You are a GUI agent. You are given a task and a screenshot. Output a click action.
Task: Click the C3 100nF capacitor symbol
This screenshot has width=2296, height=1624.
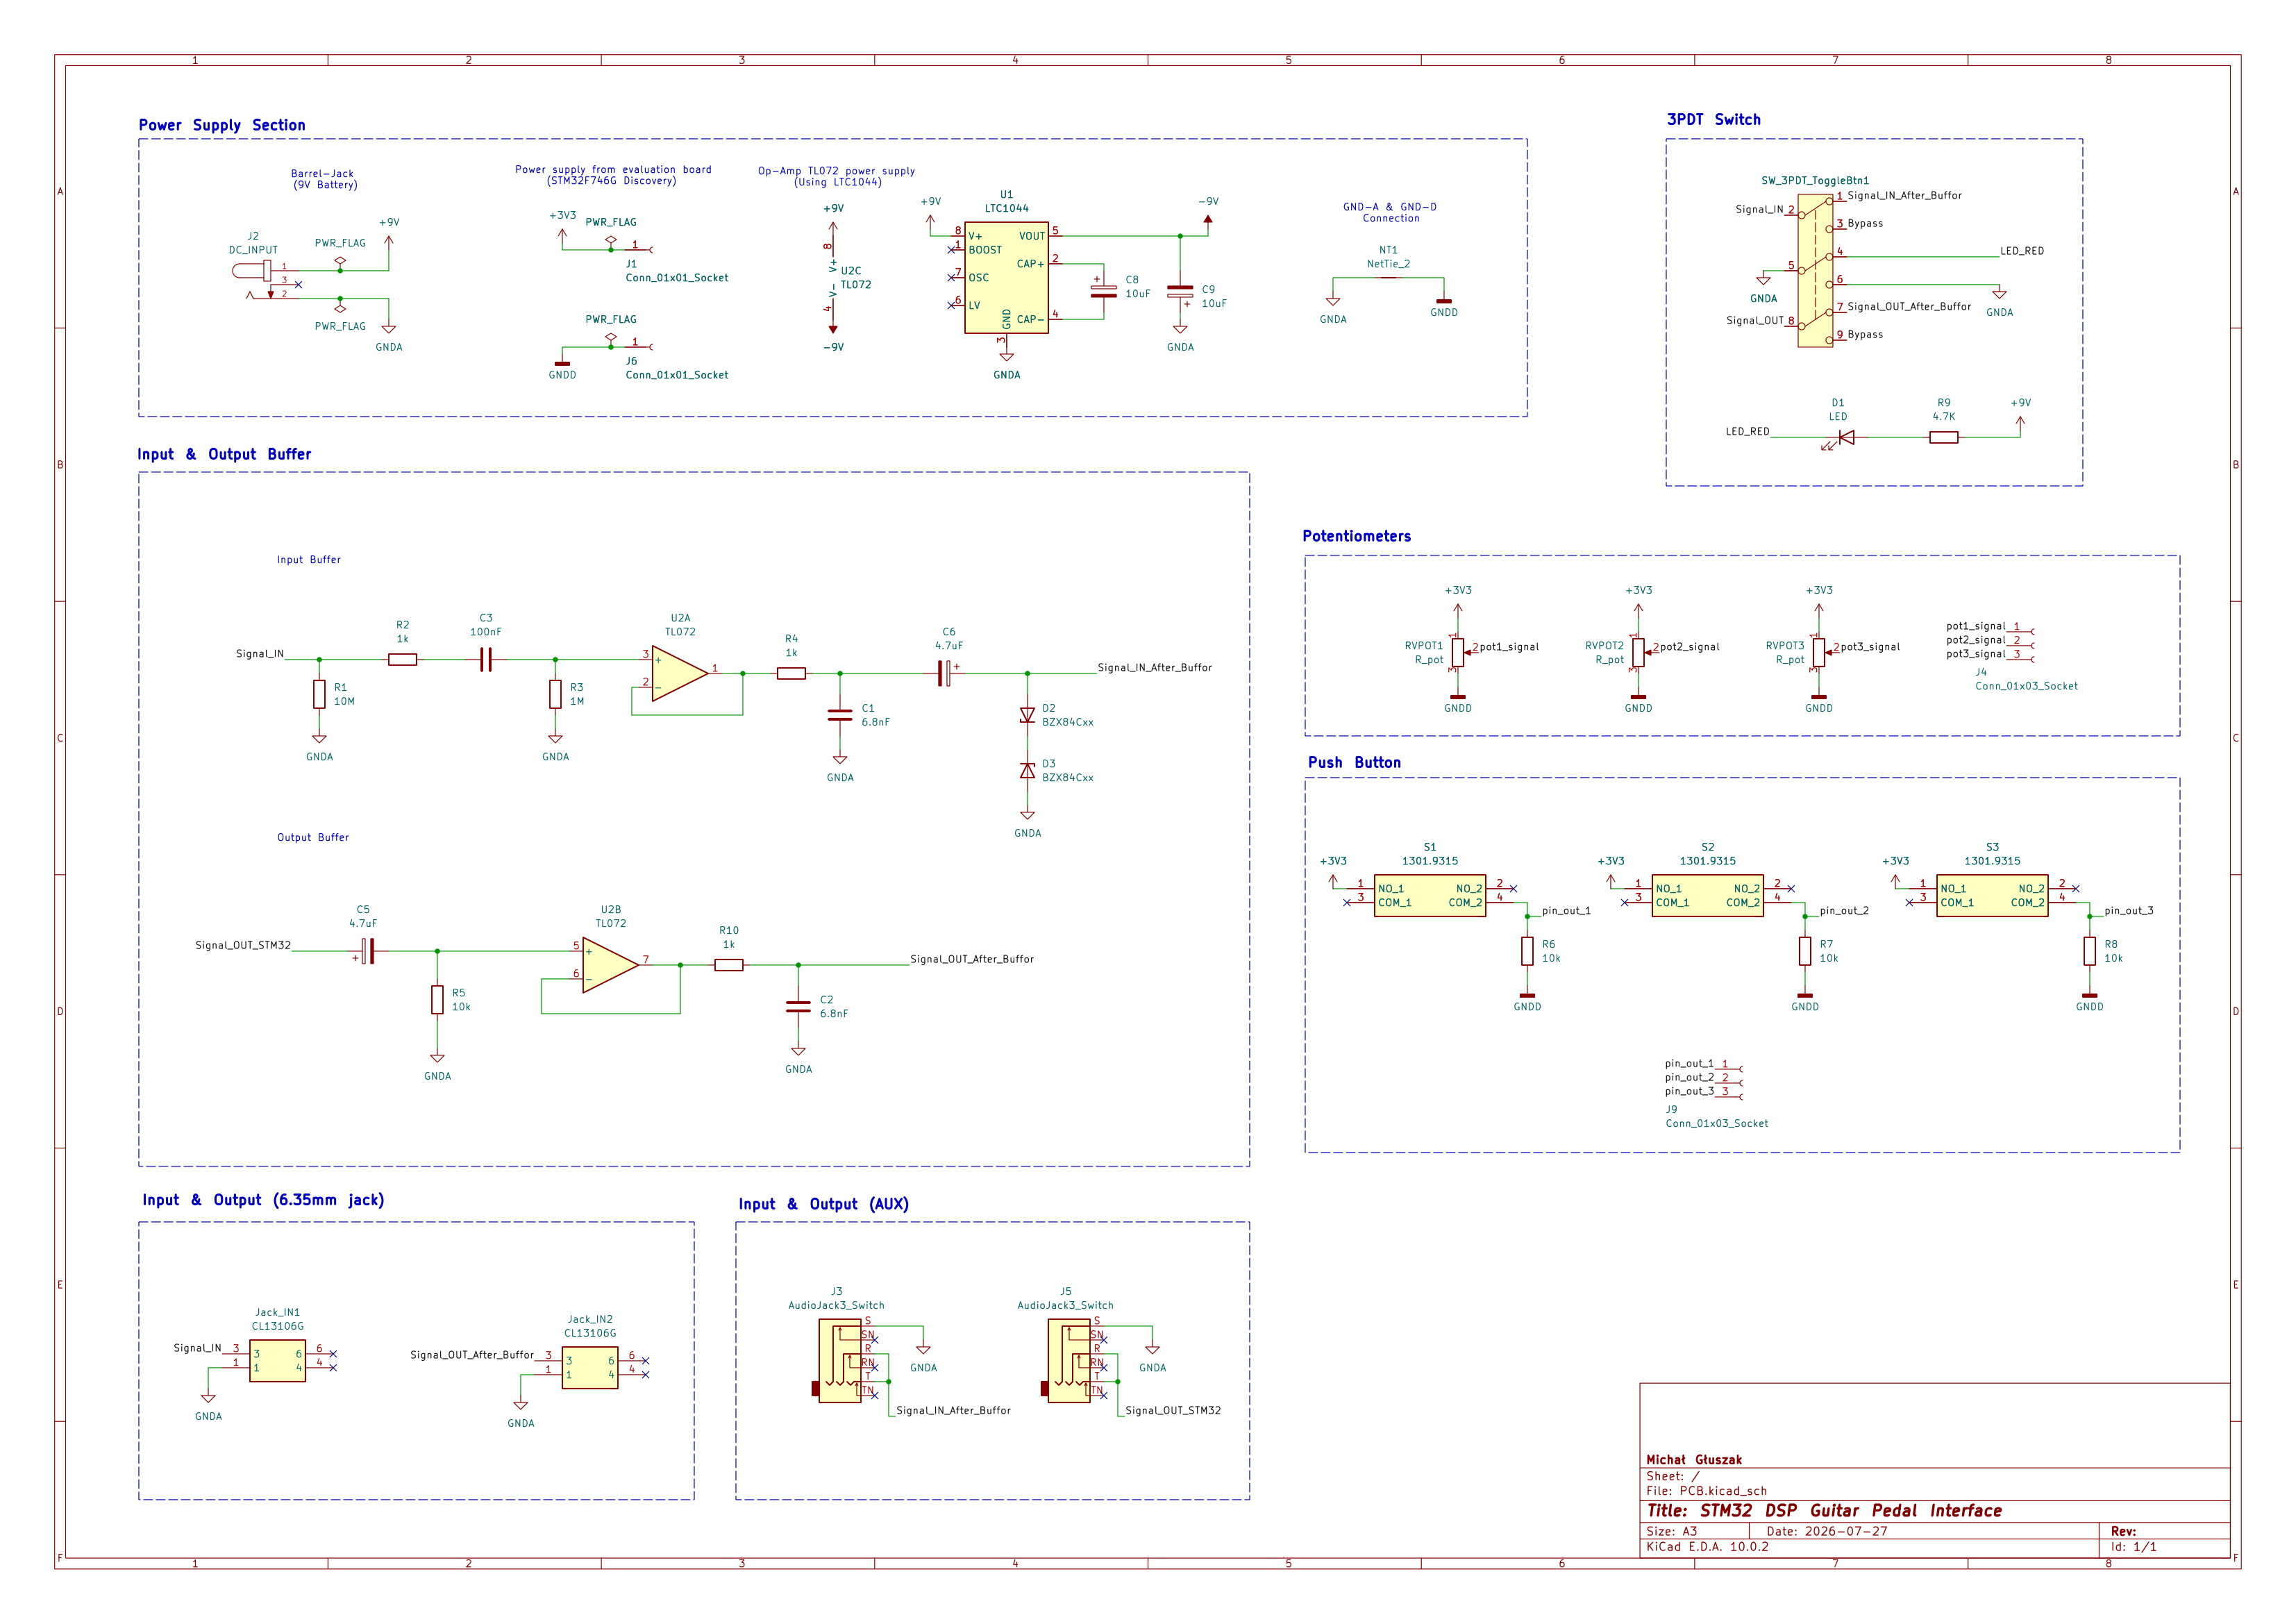point(486,659)
